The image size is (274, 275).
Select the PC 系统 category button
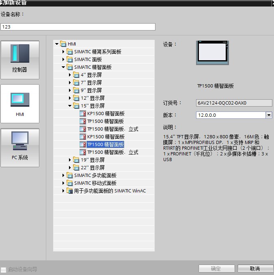click(20, 148)
